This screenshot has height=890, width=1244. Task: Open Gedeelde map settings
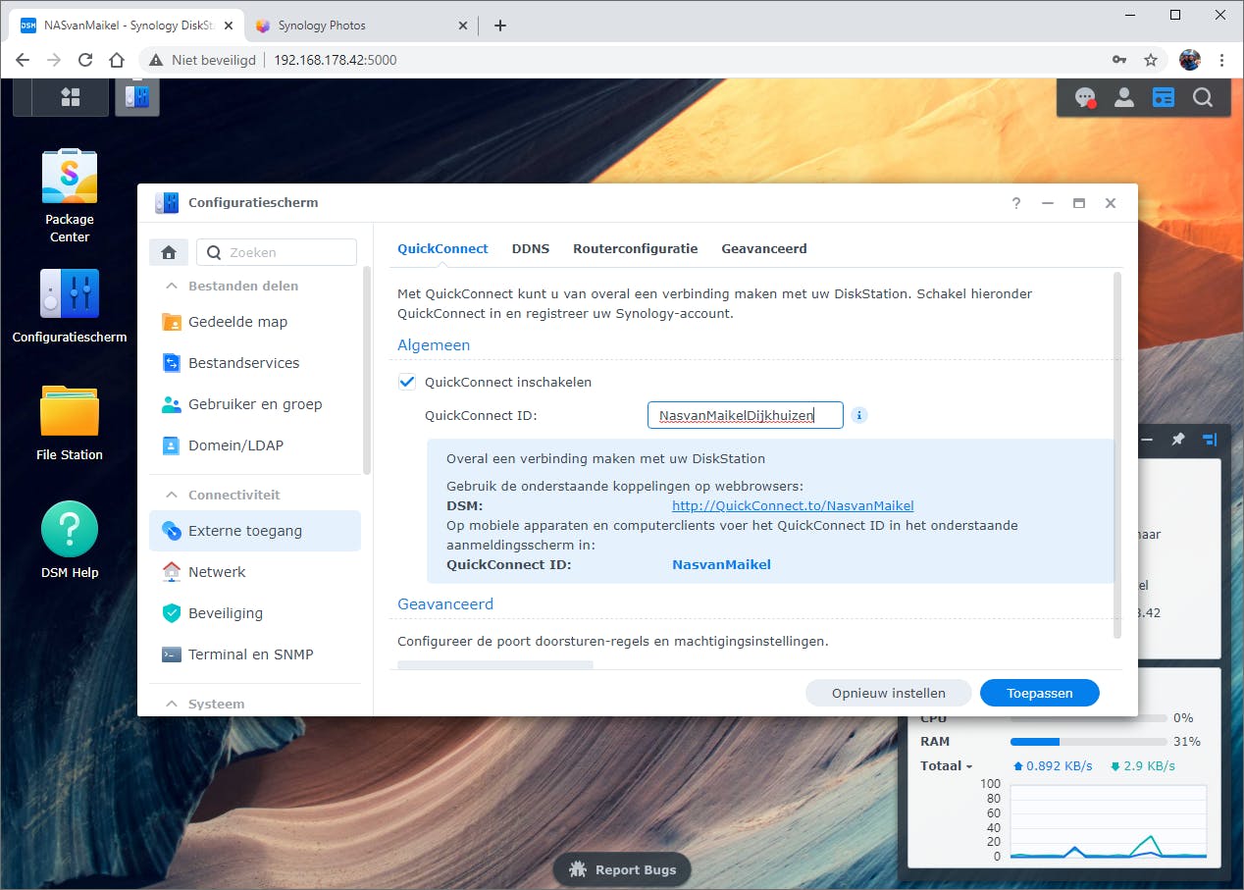255,322
